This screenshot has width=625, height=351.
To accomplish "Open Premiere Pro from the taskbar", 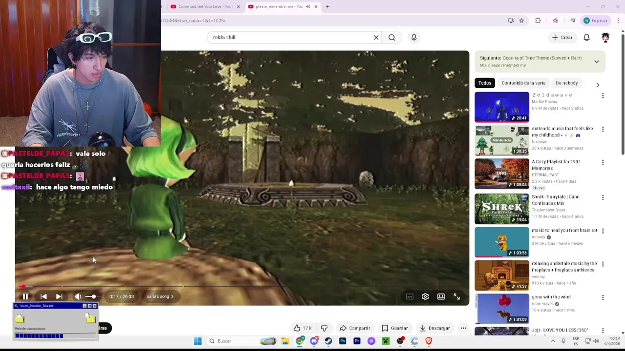I will (x=357, y=341).
